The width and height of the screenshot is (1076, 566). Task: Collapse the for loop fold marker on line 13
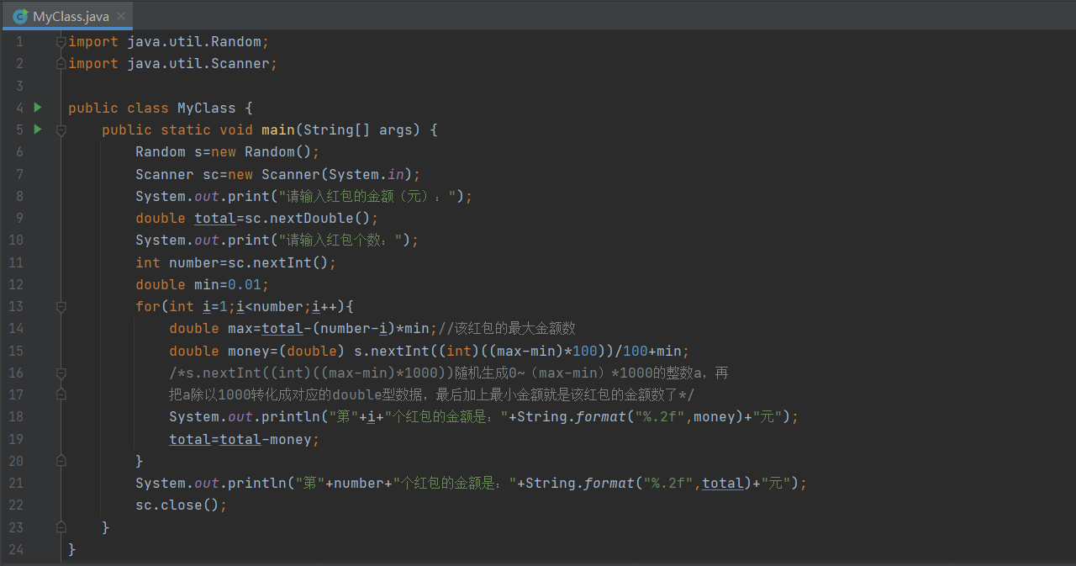(61, 307)
